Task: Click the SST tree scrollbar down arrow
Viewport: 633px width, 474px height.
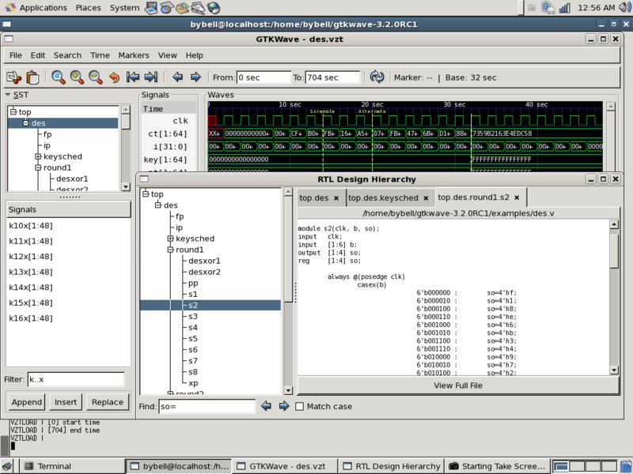Action: click(x=126, y=186)
